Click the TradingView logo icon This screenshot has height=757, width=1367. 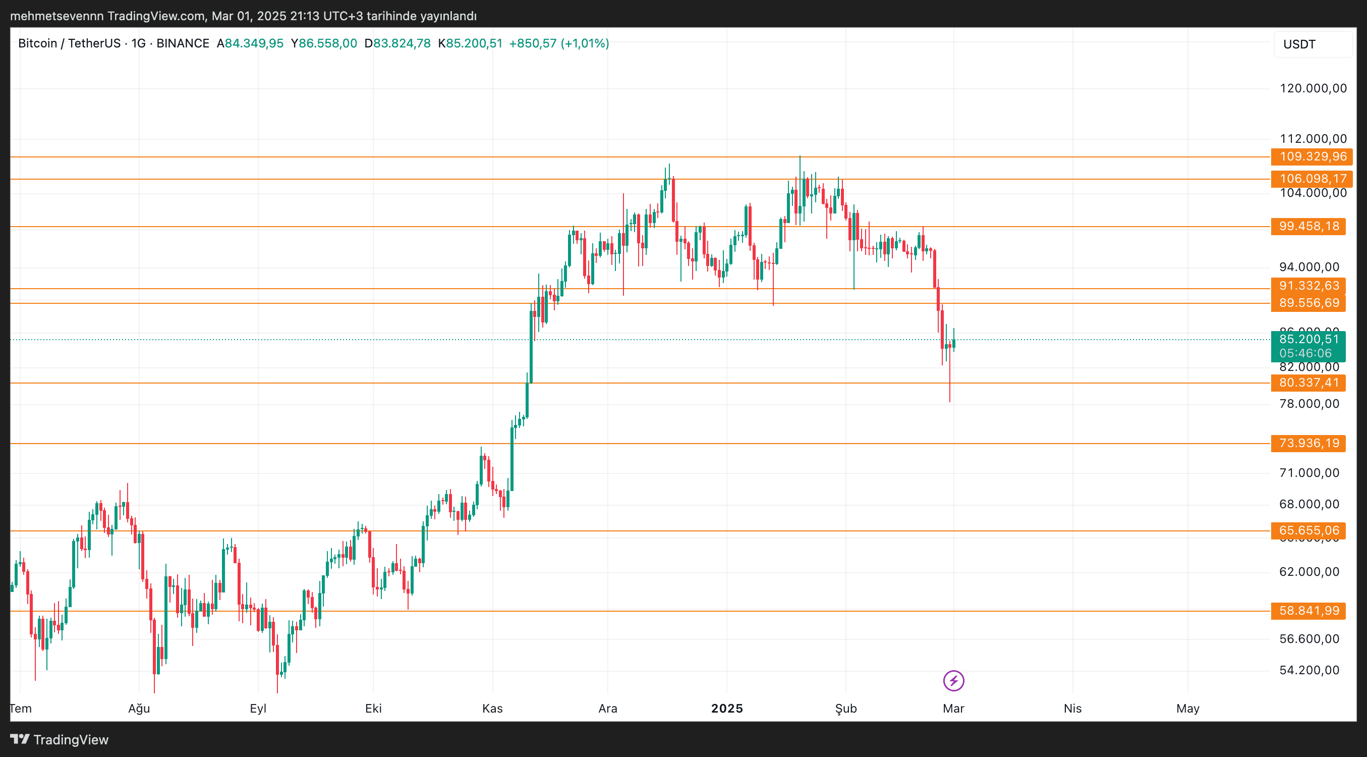click(20, 739)
